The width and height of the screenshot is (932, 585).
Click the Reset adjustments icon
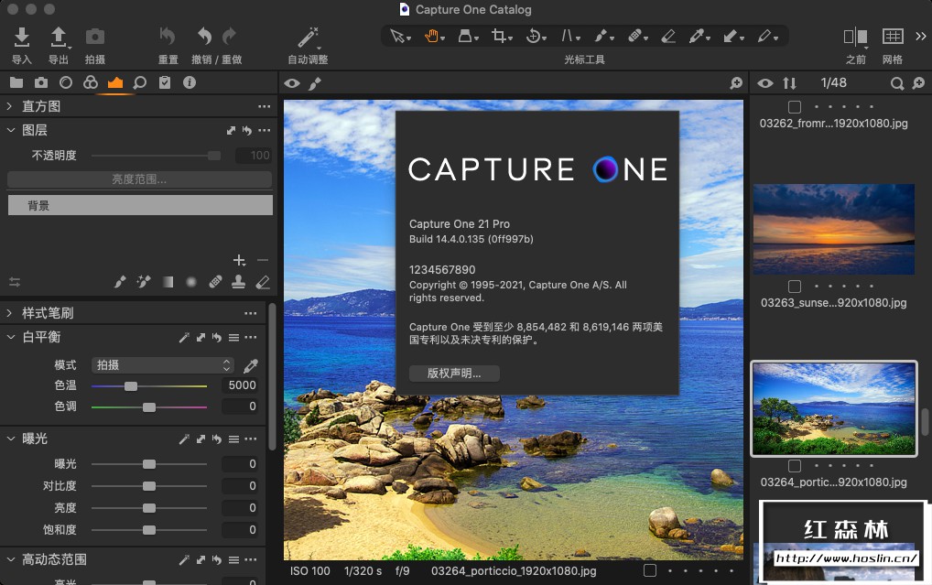point(168,38)
